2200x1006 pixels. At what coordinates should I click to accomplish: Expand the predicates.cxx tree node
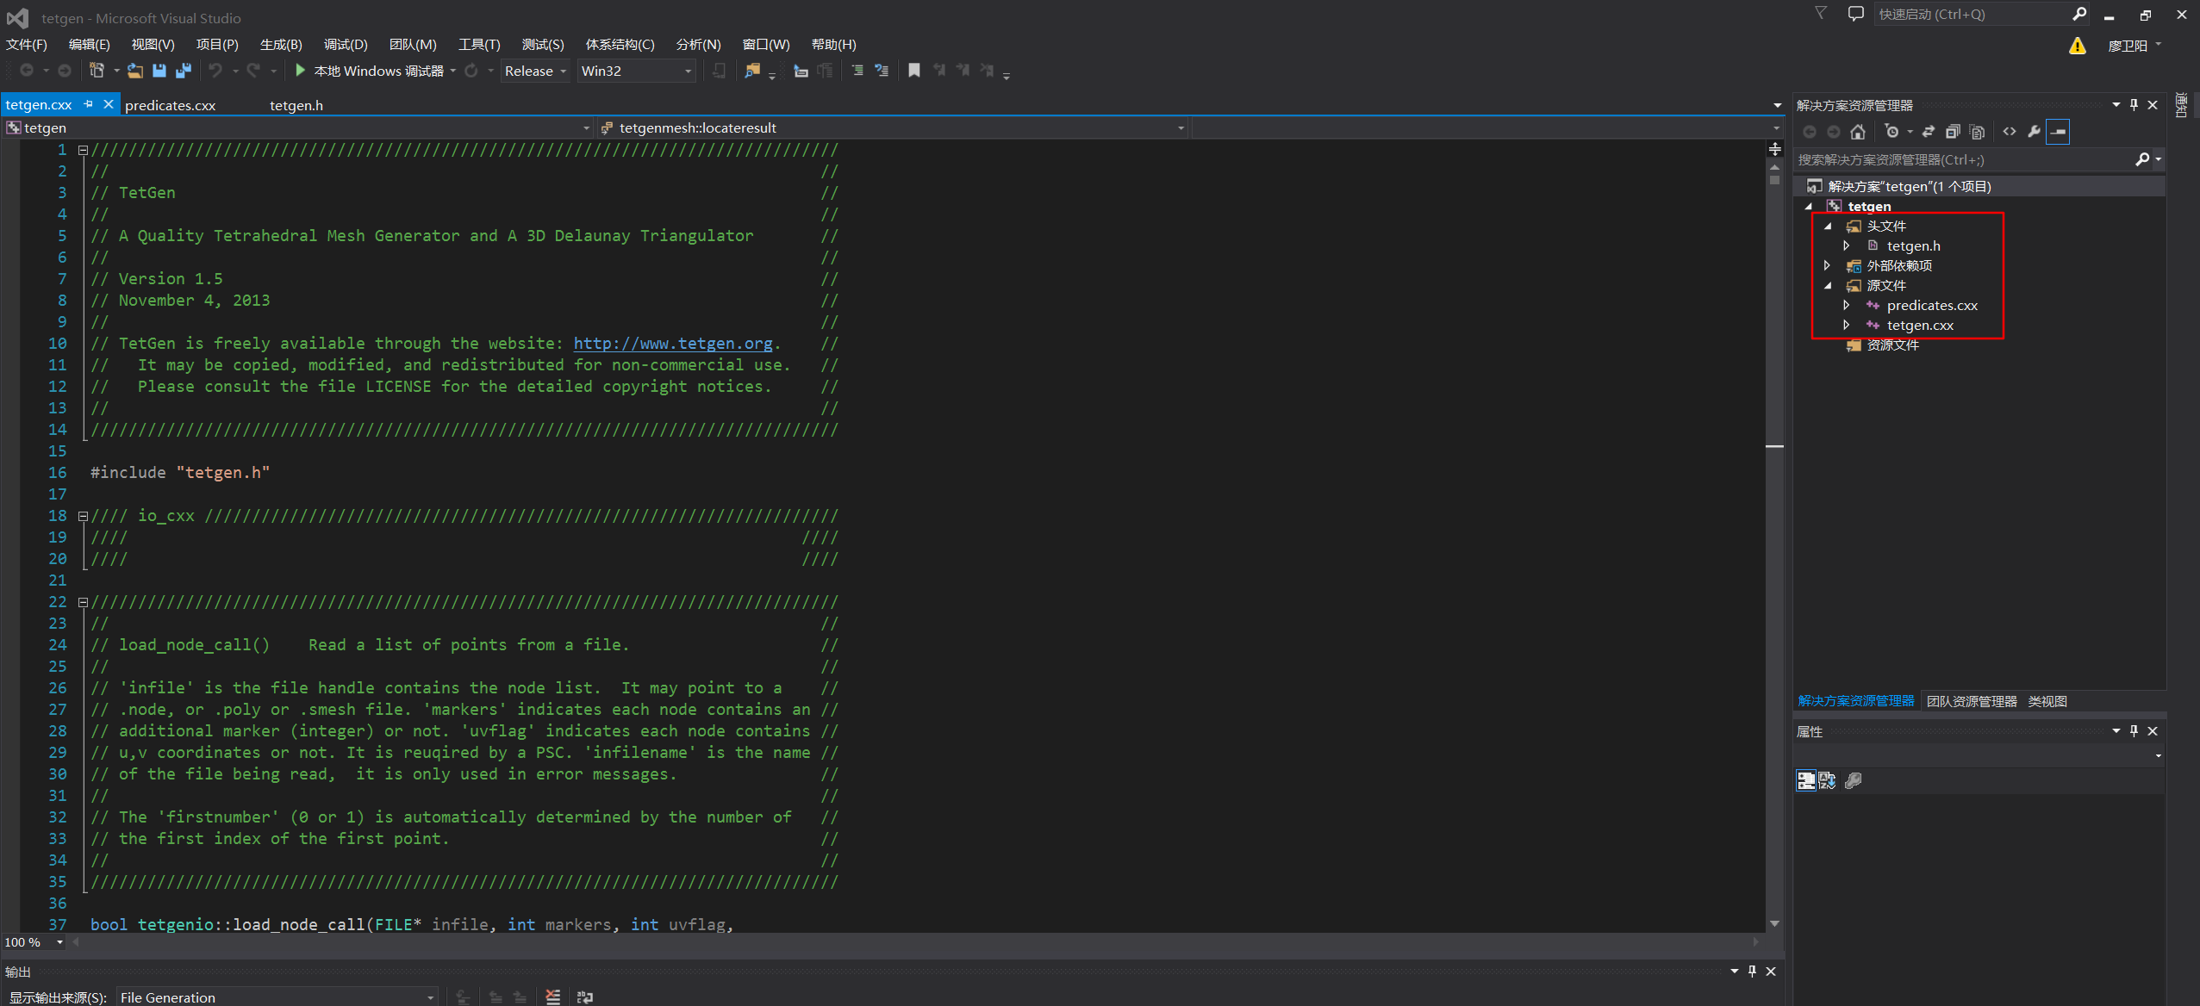pos(1847,305)
